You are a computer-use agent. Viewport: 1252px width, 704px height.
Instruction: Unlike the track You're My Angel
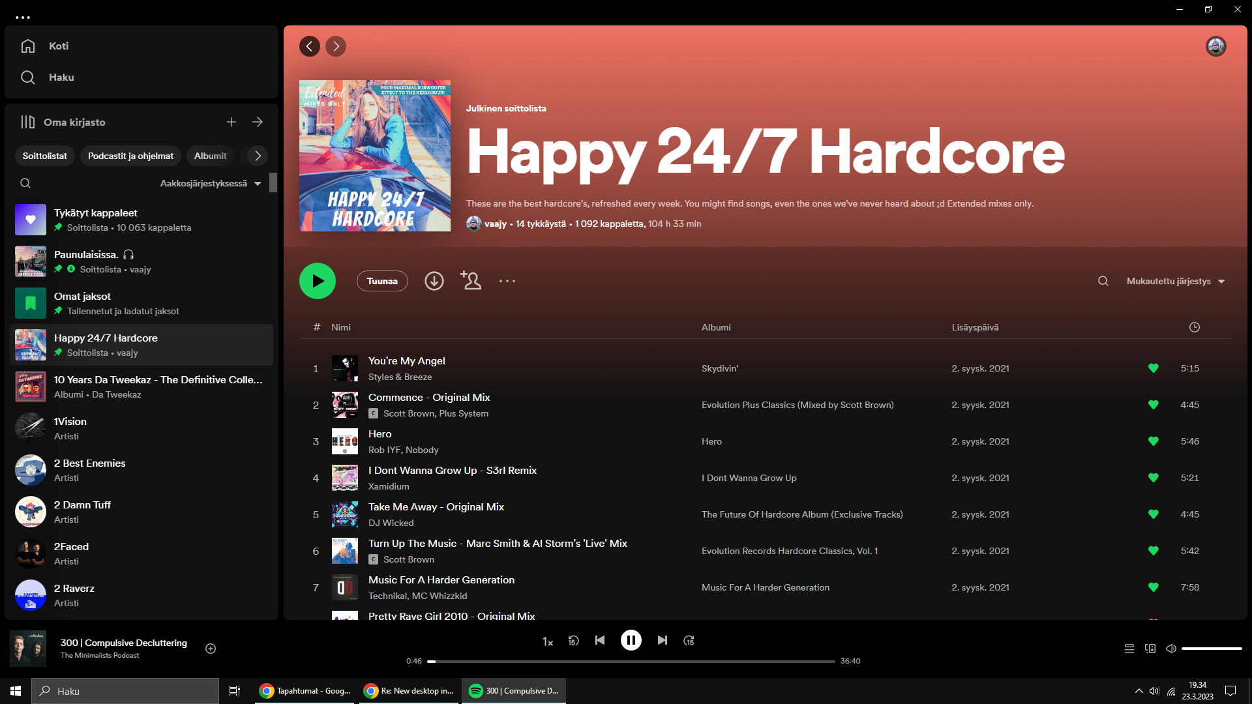coord(1153,368)
